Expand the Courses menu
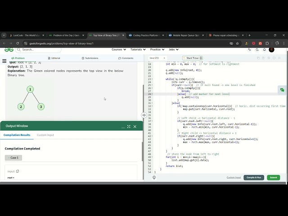288x216 pixels. (119, 49)
